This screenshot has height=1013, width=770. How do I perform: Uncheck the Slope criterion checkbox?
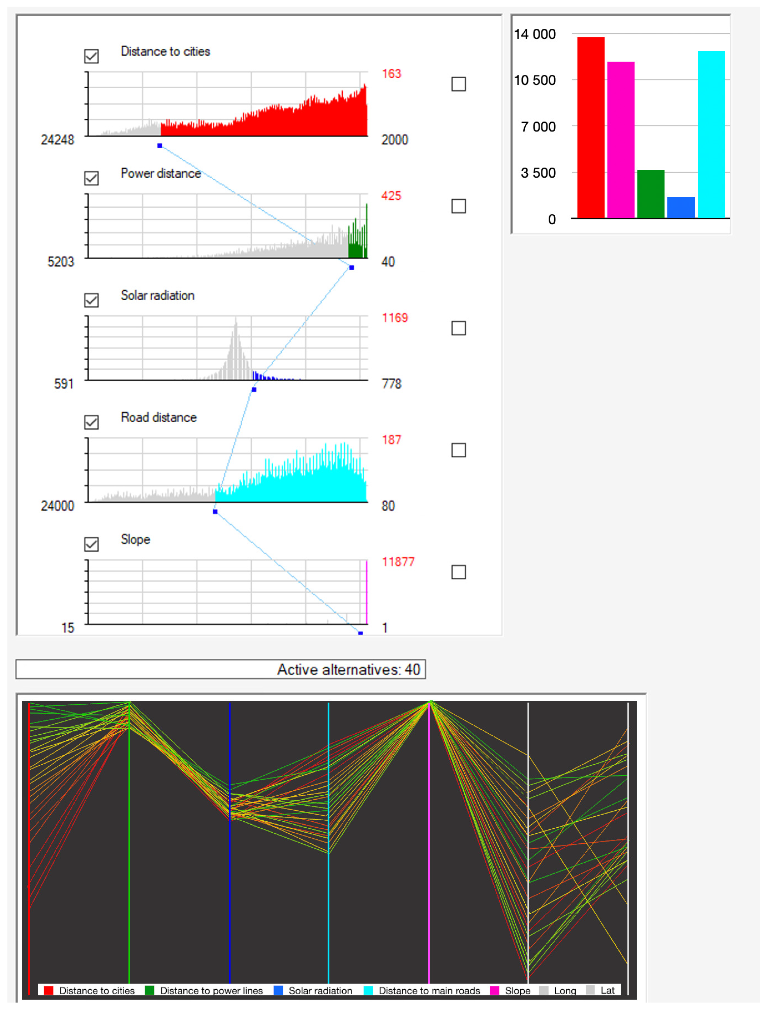click(92, 544)
